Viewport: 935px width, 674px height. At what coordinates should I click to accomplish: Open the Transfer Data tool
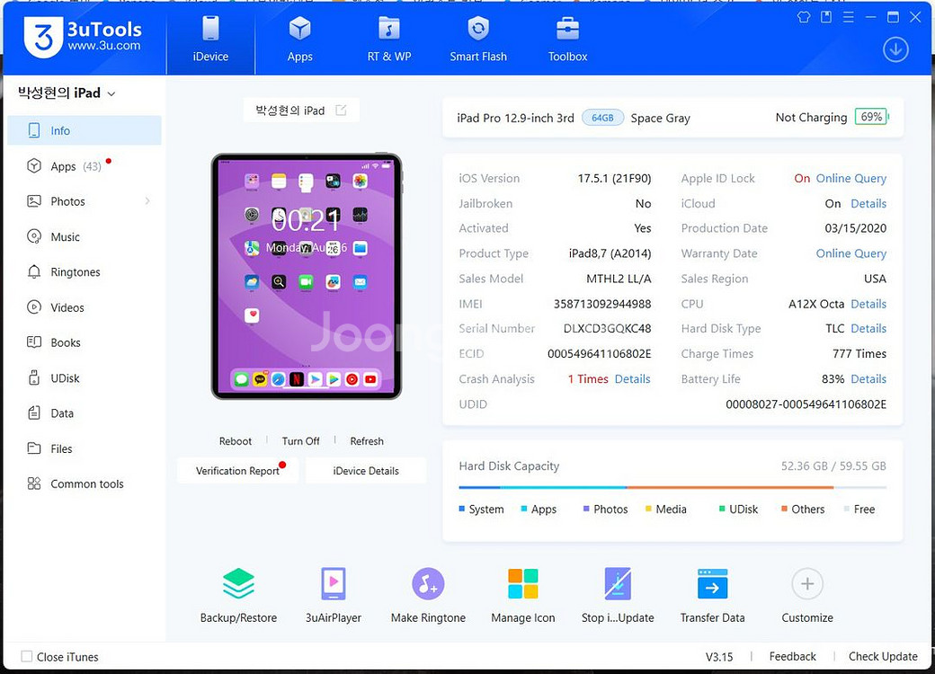tap(712, 585)
